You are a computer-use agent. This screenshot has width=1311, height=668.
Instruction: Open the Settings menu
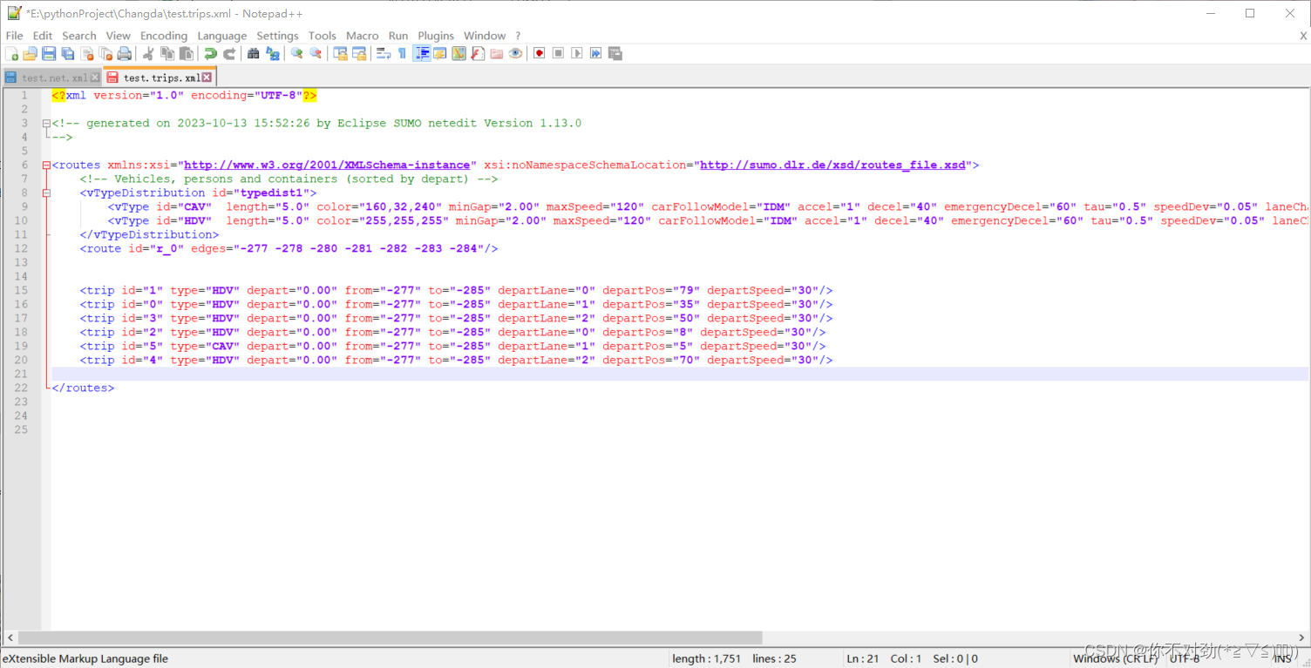pyautogui.click(x=278, y=36)
